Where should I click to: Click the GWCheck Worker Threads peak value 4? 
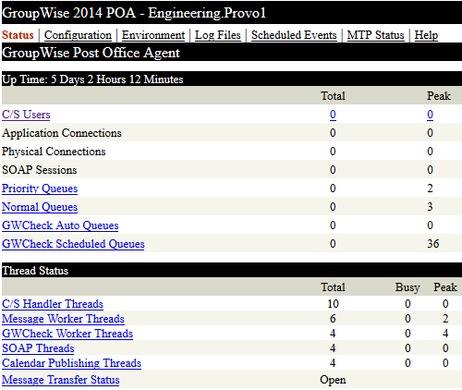point(445,334)
